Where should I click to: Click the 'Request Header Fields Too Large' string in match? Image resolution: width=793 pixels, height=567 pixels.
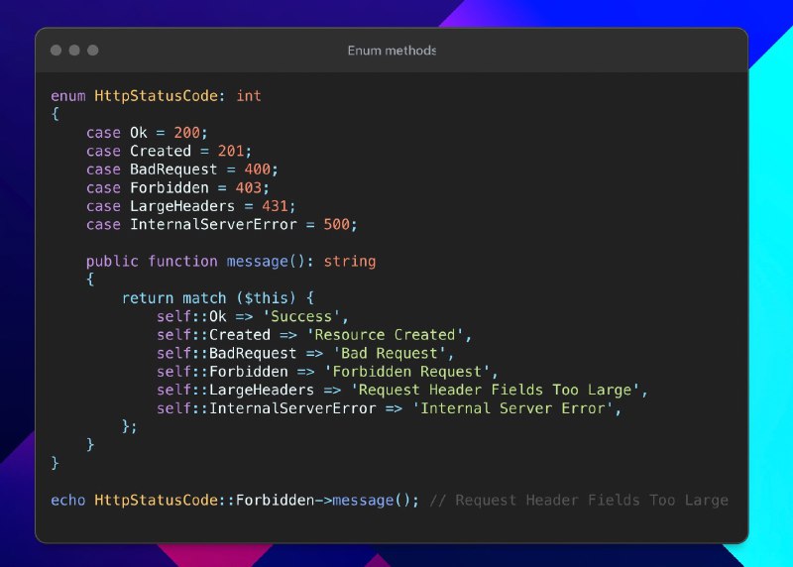496,390
